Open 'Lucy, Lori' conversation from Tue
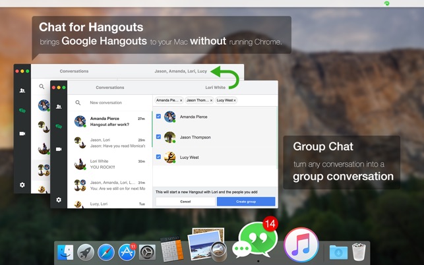The height and width of the screenshot is (265, 424). click(109, 203)
